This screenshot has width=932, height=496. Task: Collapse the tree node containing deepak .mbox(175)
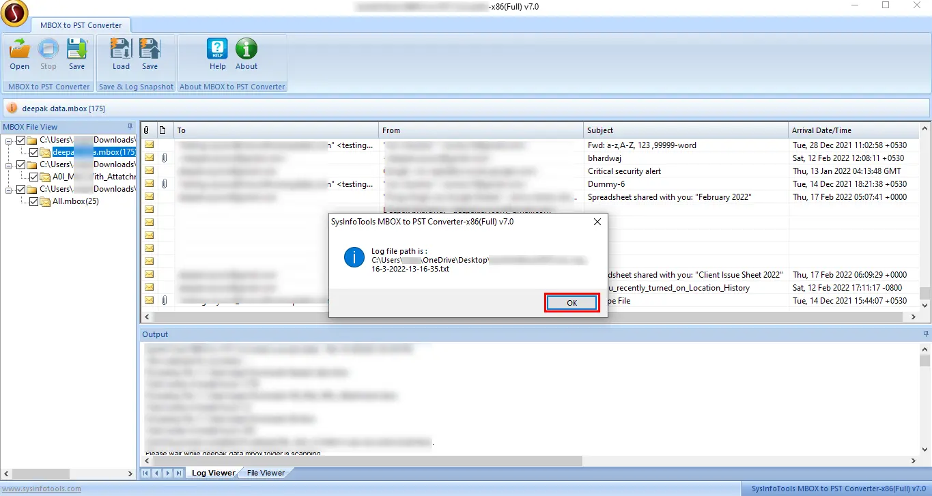coord(9,140)
